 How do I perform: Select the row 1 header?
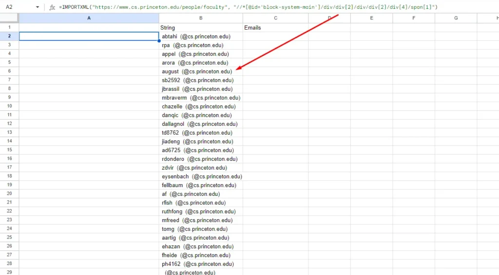(9, 28)
